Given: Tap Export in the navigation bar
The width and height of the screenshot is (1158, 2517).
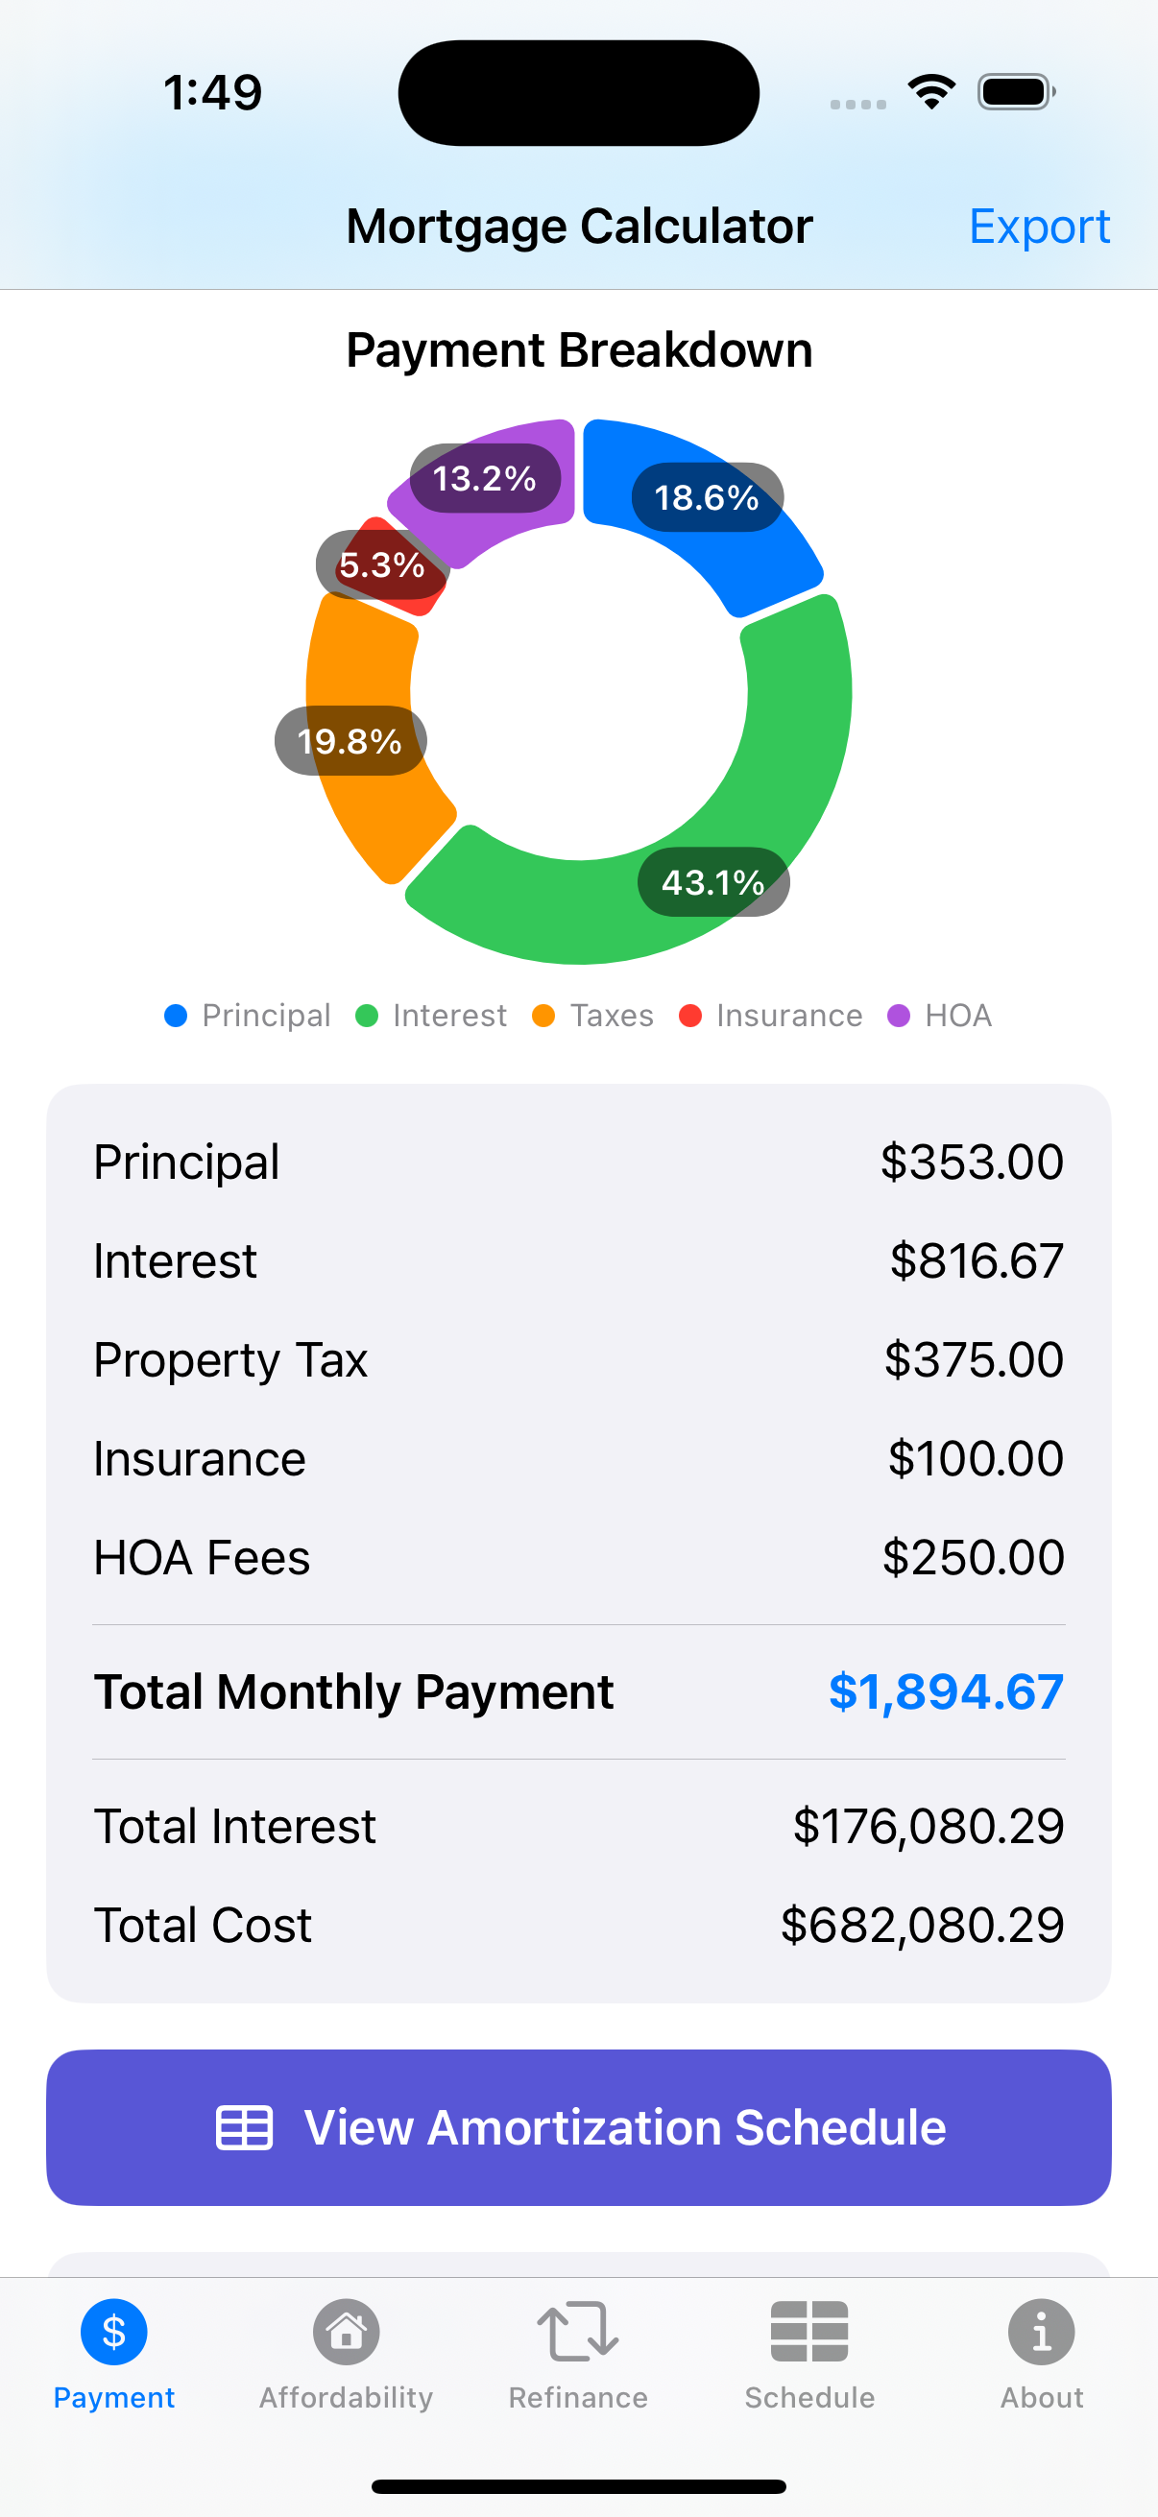Looking at the screenshot, I should click(1039, 227).
